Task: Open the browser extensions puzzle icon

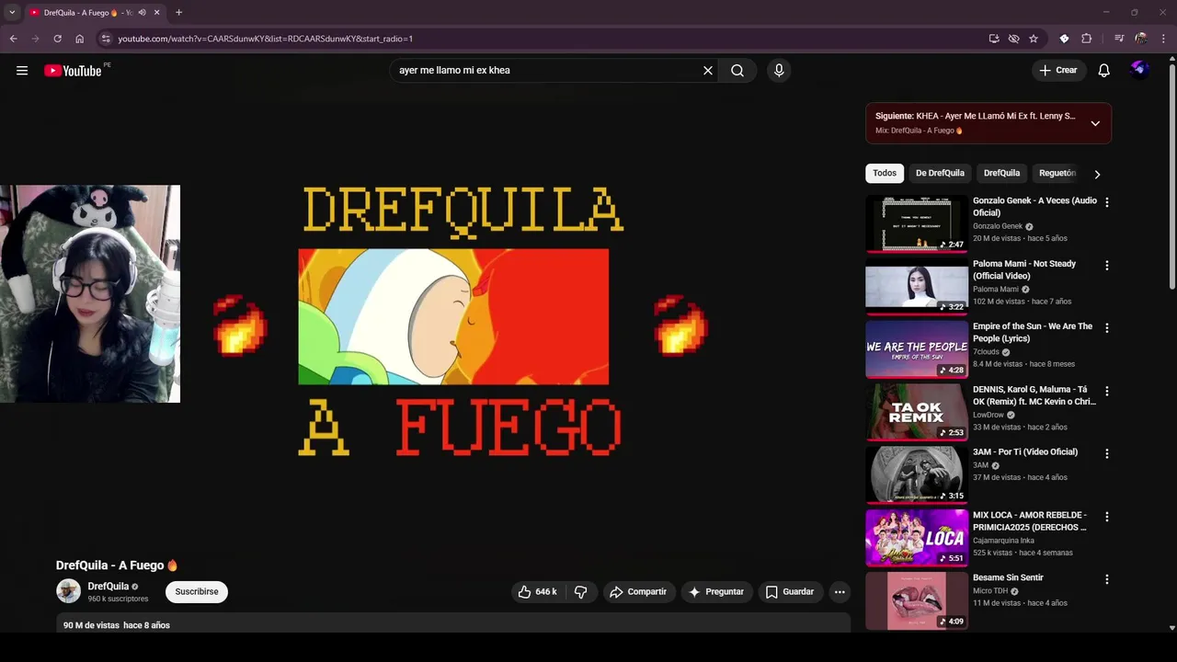Action: tap(1087, 39)
